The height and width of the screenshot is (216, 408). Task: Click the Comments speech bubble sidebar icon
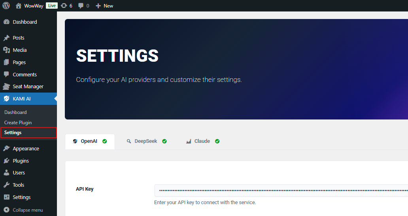(6, 74)
